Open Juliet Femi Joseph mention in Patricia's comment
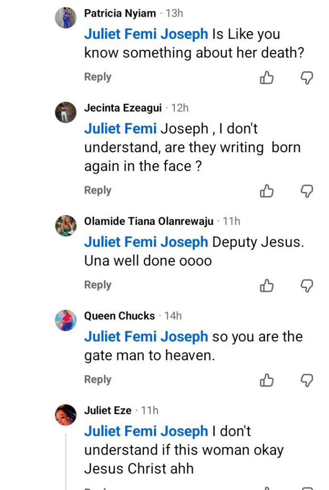The image size is (329, 490). tap(146, 34)
